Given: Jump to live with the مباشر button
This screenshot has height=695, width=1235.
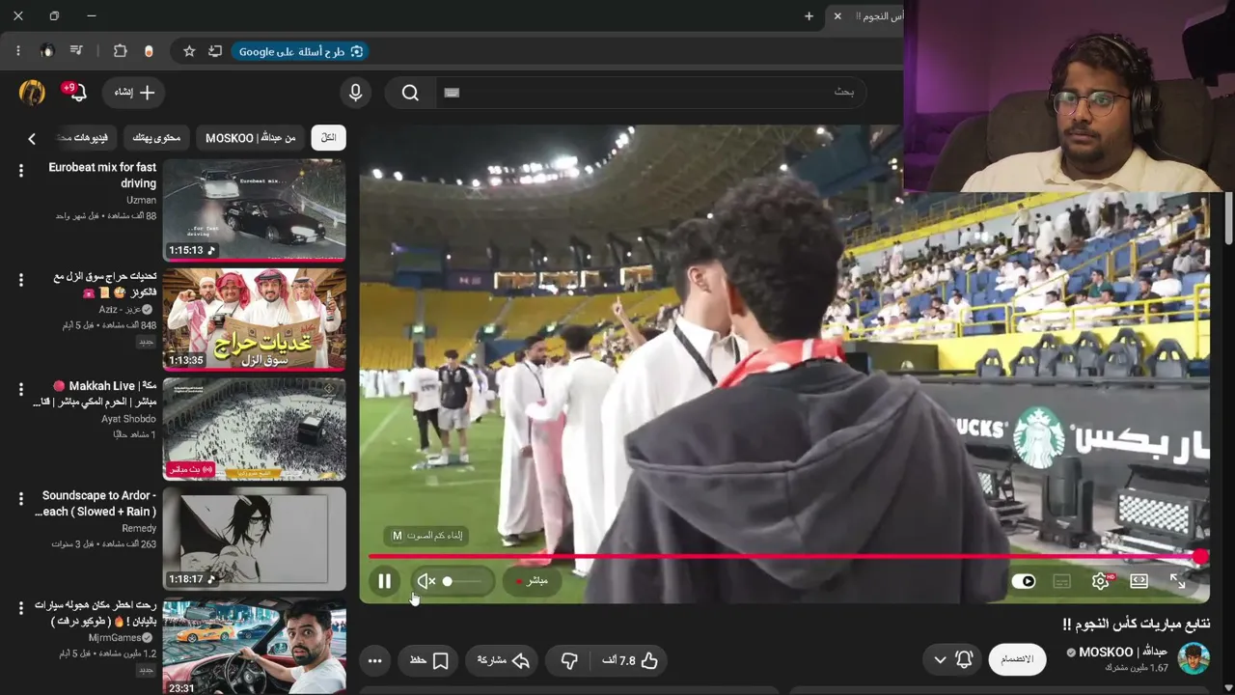Looking at the screenshot, I should coord(532,581).
